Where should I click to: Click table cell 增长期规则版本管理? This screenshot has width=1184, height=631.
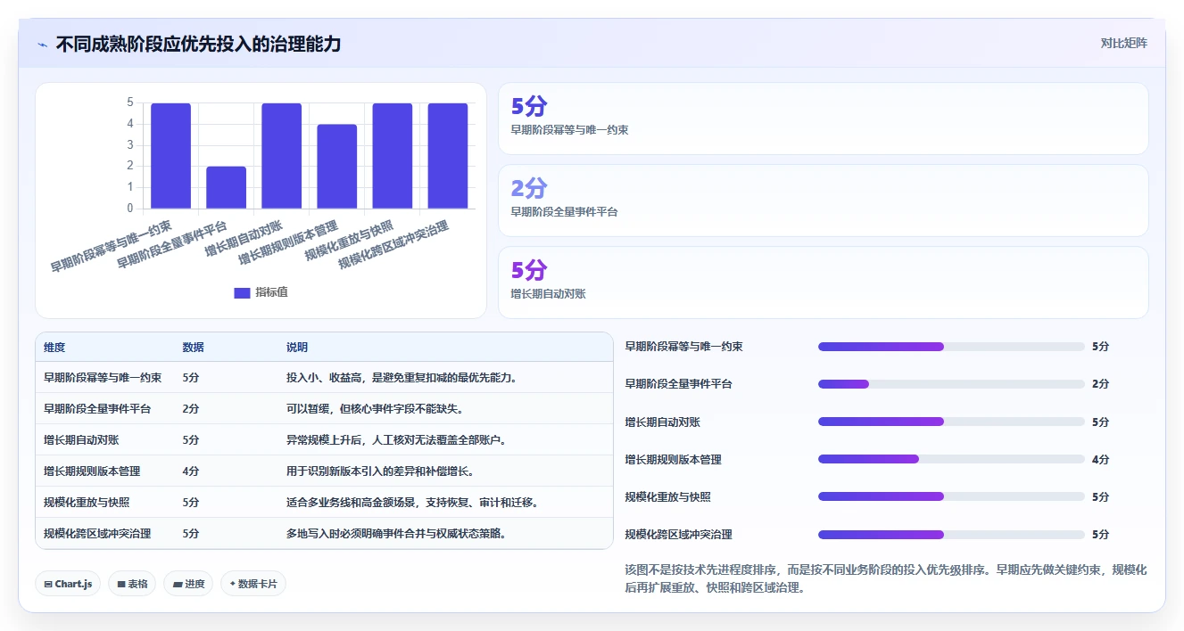[x=92, y=471]
